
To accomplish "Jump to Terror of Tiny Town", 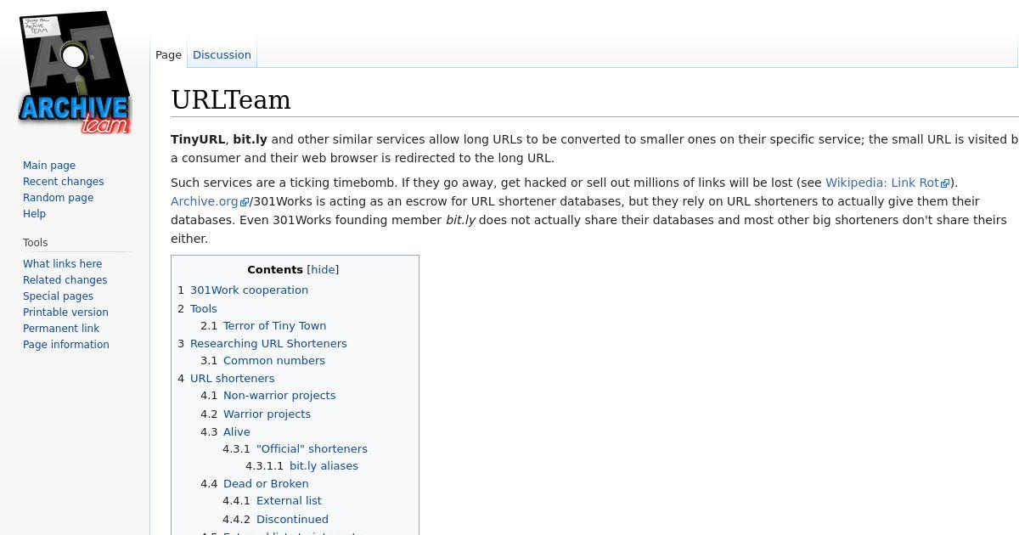I will [274, 326].
